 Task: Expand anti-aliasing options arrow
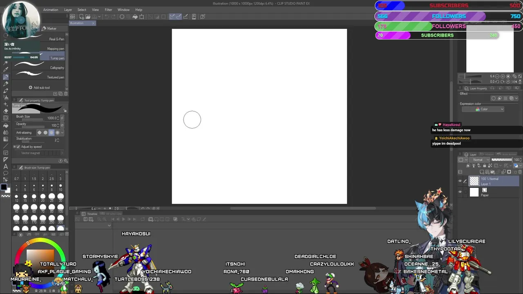point(62,132)
